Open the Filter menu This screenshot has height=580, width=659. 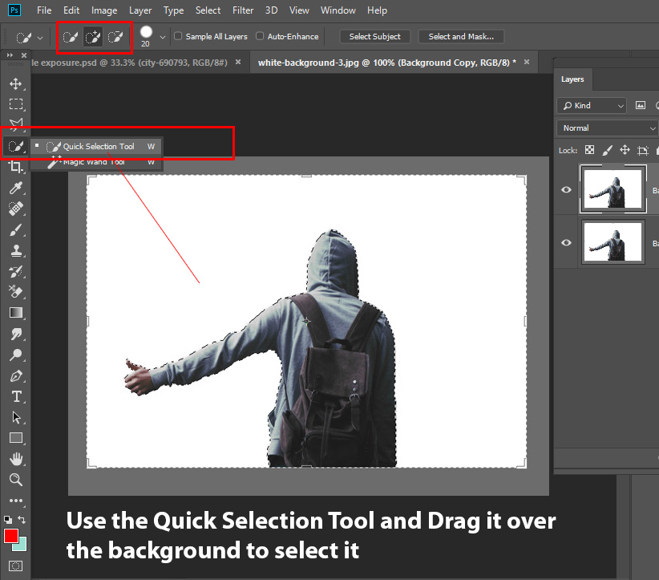[242, 10]
